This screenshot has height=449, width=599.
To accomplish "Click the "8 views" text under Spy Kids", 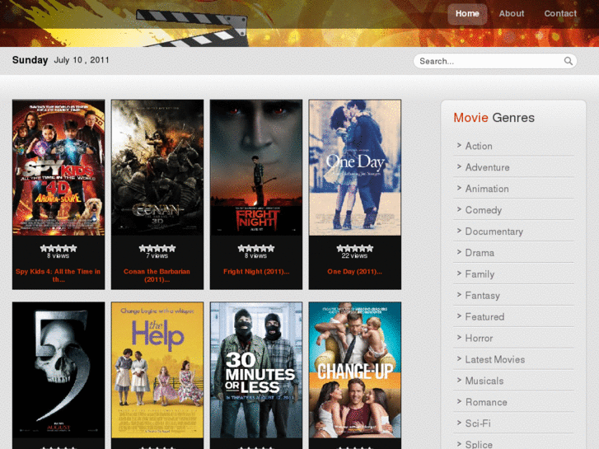I will pyautogui.click(x=58, y=255).
